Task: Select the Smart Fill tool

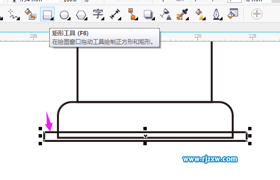Action: (x=30, y=14)
